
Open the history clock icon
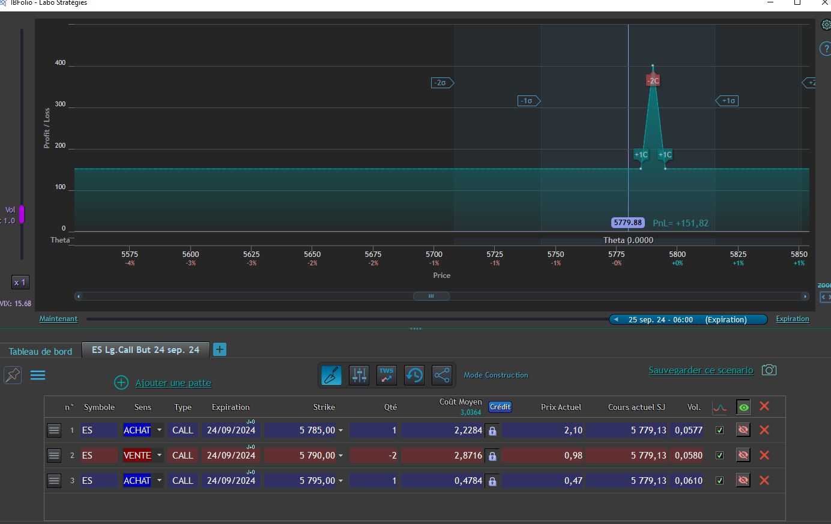tap(414, 375)
